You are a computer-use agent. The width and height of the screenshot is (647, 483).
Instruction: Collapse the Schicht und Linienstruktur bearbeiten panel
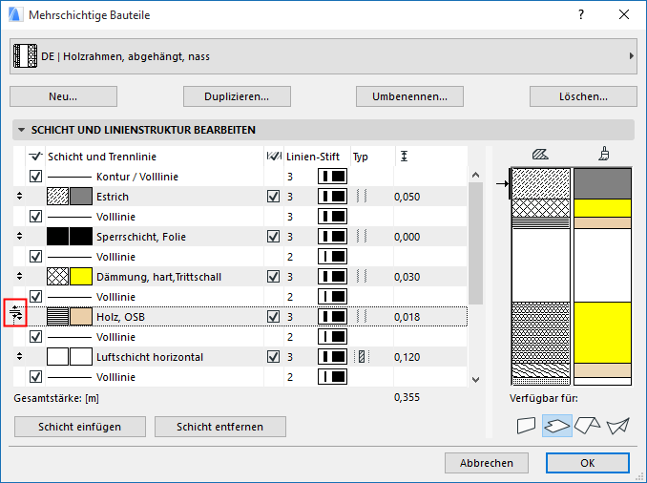21,130
